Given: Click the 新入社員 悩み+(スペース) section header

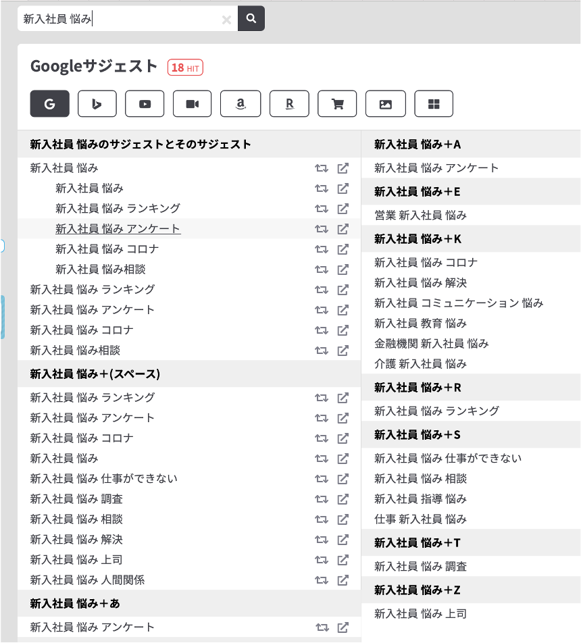Looking at the screenshot, I should coord(189,374).
